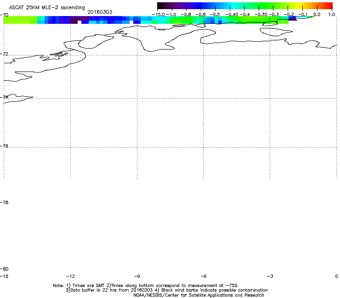Click the latitude label '-76'
The height and width of the screenshot is (298, 340).
click(4, 146)
